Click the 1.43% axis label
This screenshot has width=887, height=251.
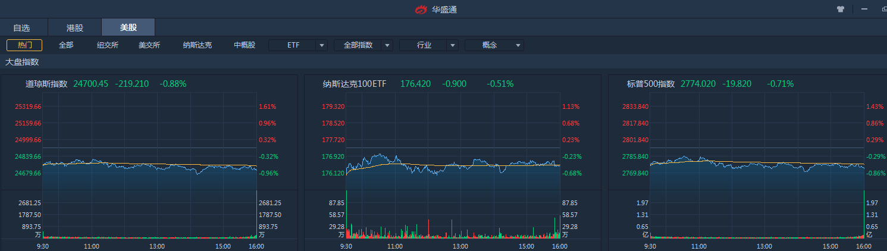875,107
